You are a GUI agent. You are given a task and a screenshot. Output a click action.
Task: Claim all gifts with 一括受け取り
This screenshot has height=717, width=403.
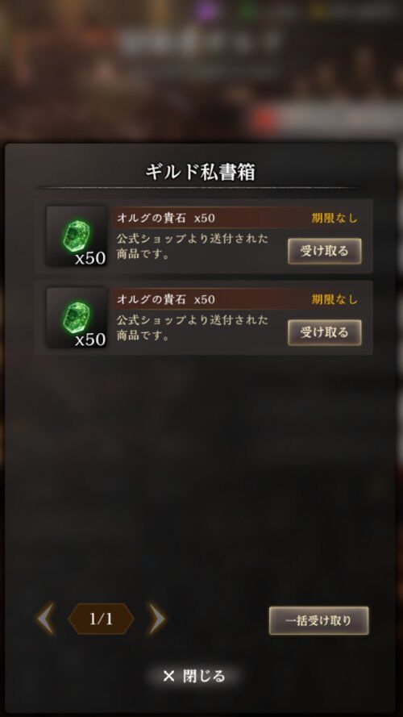318,620
